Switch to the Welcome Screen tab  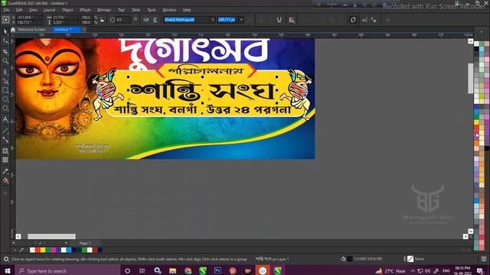pyautogui.click(x=31, y=30)
